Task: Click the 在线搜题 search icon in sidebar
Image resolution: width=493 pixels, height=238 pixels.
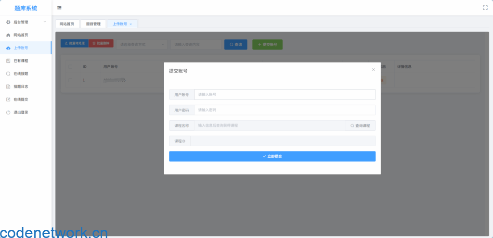Action: (x=8, y=74)
